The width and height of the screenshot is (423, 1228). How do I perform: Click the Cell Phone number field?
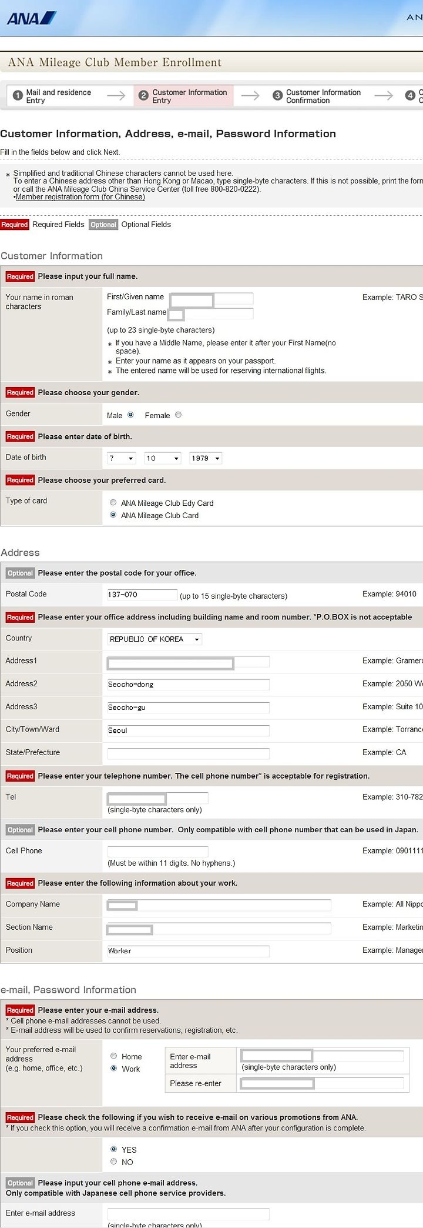pyautogui.click(x=157, y=852)
